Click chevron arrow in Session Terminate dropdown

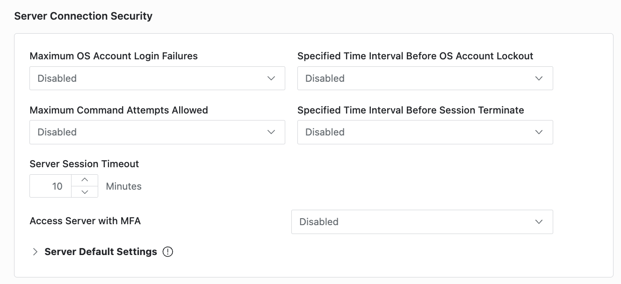click(x=539, y=132)
